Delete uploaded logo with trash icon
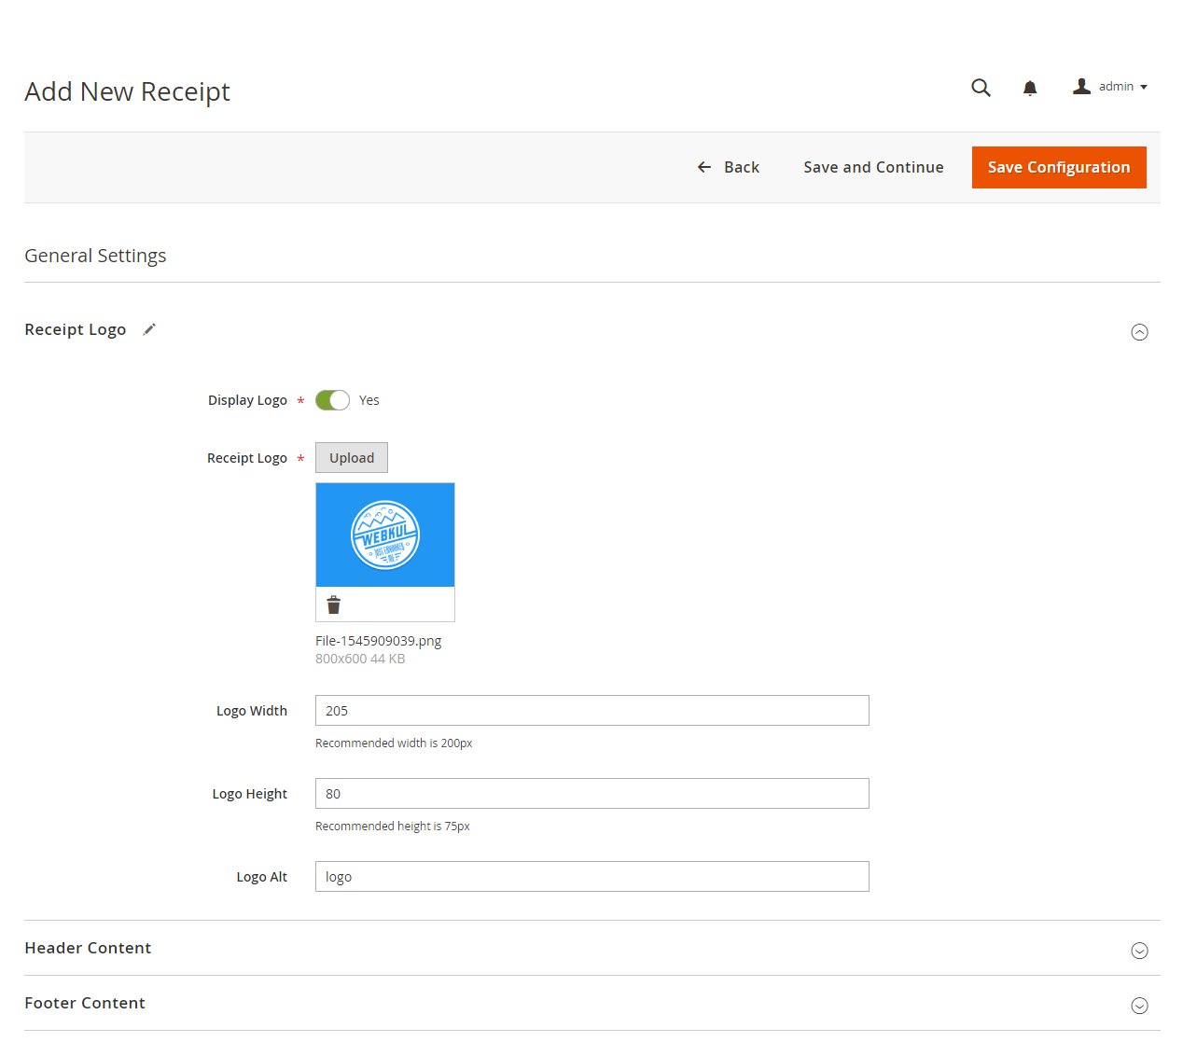1183x1056 pixels. pos(334,604)
